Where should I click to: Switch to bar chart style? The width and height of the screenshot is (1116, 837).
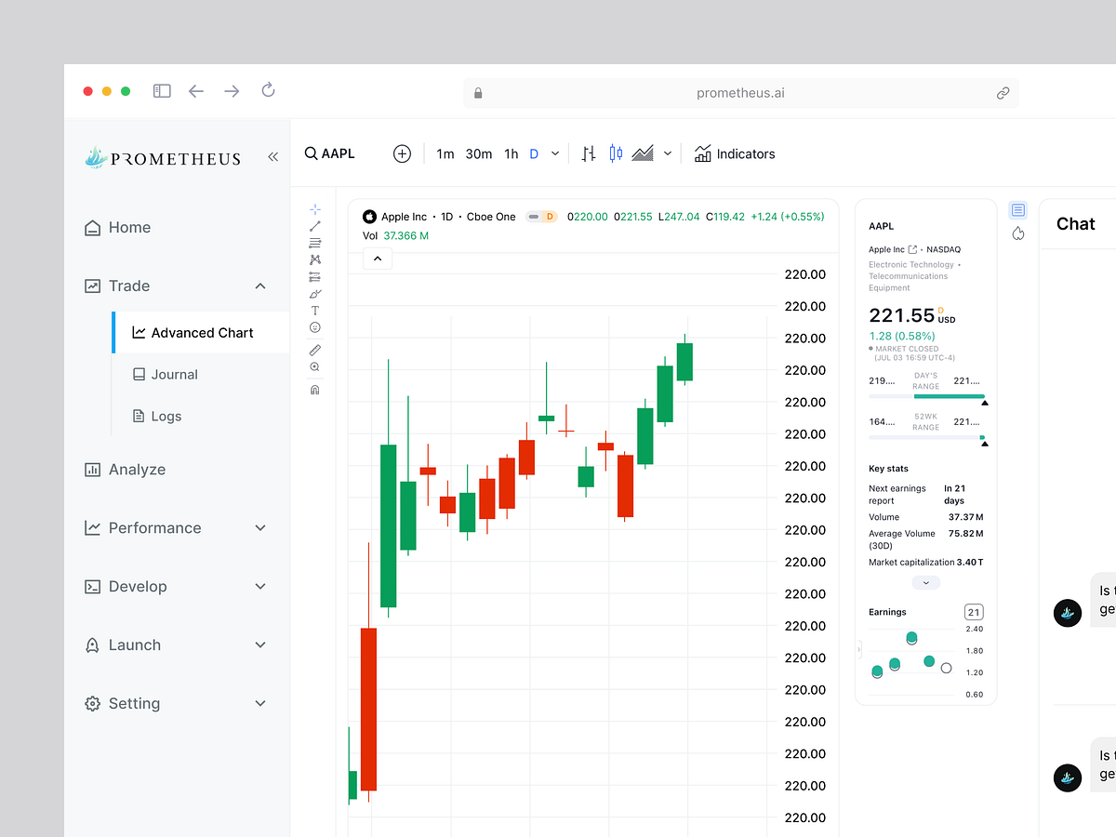588,153
